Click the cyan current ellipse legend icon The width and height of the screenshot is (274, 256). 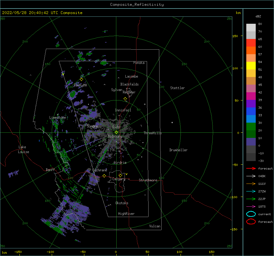point(251,214)
